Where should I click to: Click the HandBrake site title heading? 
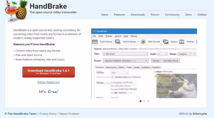point(48,6)
